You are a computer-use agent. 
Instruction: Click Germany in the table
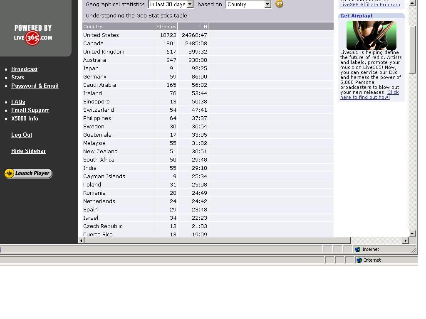95,77
